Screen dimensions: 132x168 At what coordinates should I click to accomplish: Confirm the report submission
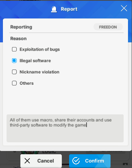click(x=90, y=161)
